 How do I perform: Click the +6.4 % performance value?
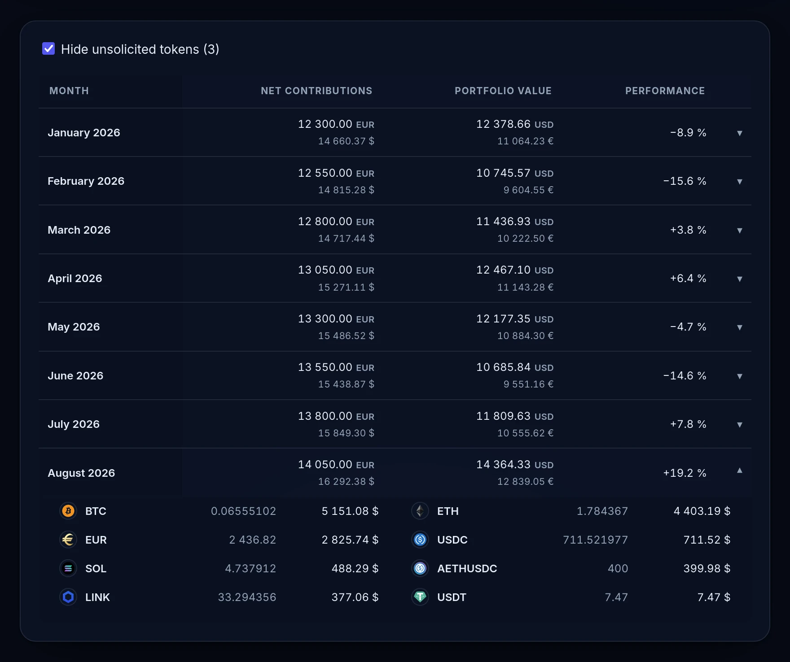(x=688, y=279)
